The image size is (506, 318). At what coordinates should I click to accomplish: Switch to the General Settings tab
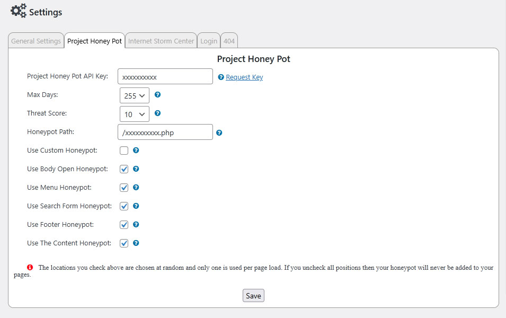pyautogui.click(x=35, y=40)
